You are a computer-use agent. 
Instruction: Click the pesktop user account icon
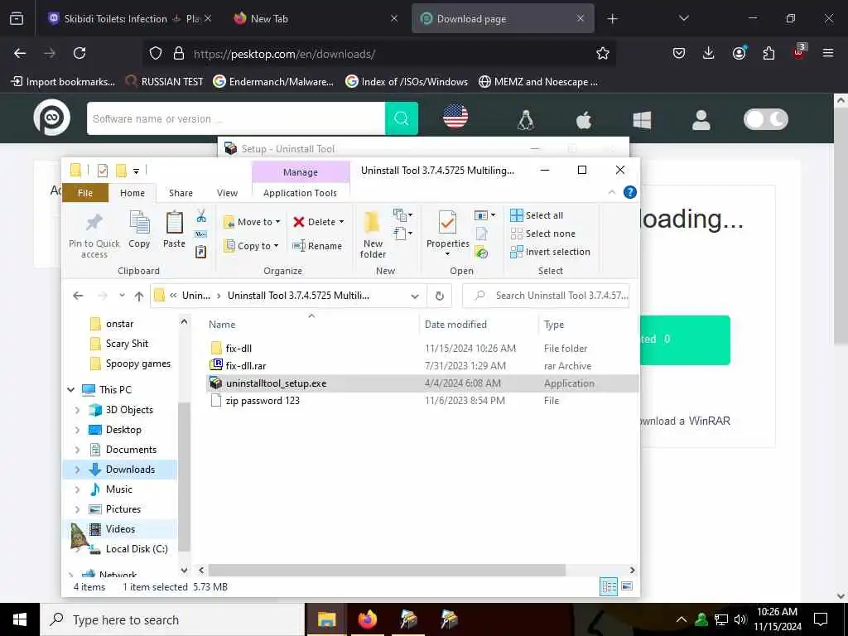pyautogui.click(x=701, y=120)
